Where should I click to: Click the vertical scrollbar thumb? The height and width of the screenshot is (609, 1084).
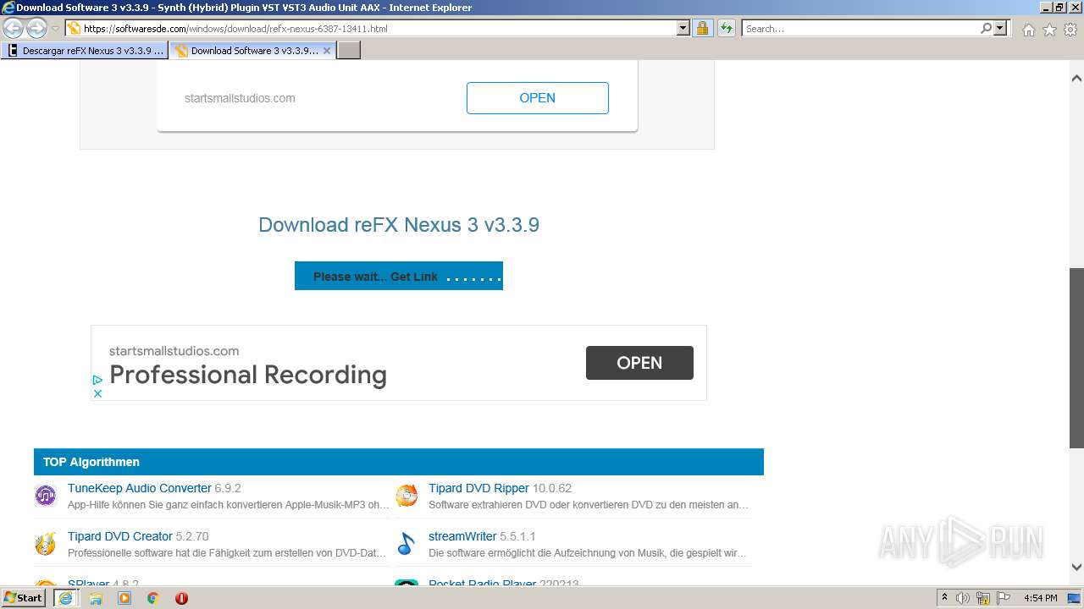tap(1076, 358)
